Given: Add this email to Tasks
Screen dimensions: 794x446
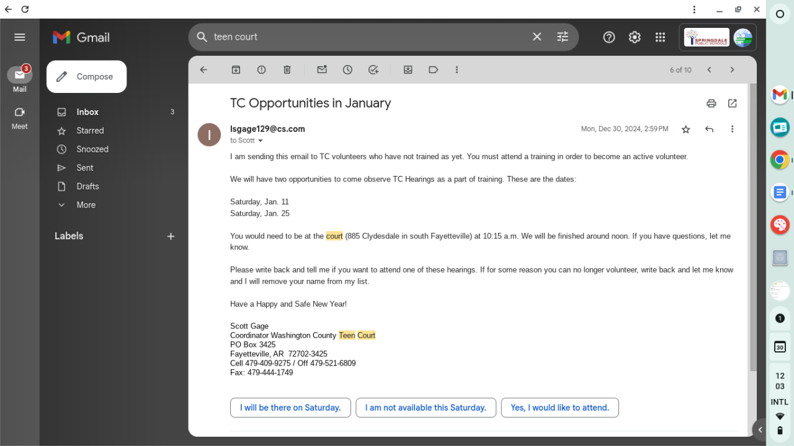Looking at the screenshot, I should (x=373, y=70).
